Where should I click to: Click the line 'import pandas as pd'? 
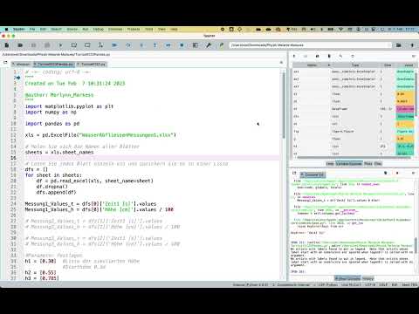click(52, 124)
